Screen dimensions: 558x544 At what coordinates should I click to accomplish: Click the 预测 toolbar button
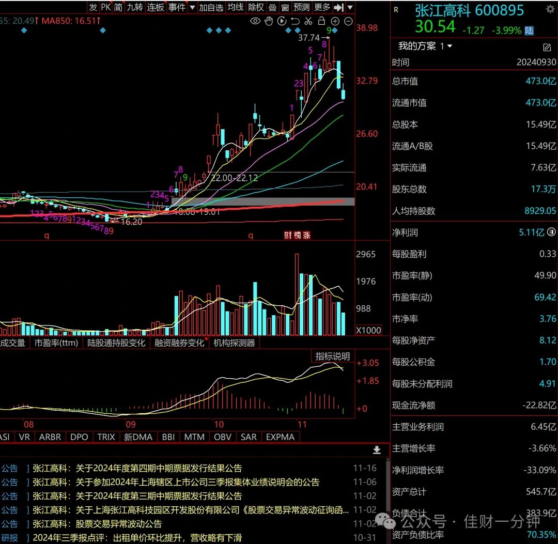(301, 7)
